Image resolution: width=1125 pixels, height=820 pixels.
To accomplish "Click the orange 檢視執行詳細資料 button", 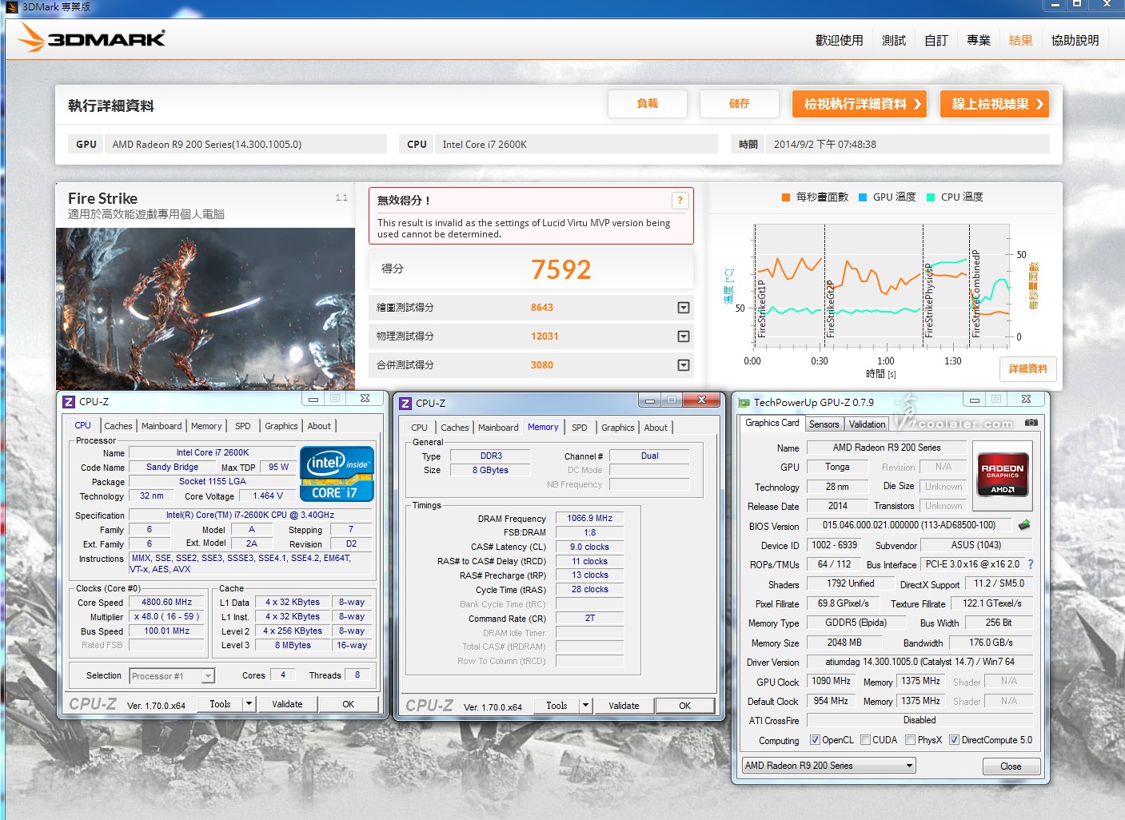I will tap(860, 104).
